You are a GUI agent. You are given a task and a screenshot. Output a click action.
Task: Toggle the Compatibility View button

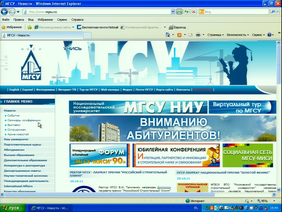[x=179, y=12]
